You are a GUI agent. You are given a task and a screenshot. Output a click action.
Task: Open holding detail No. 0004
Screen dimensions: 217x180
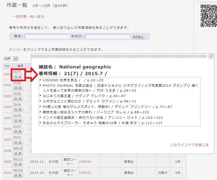click(x=8, y=107)
